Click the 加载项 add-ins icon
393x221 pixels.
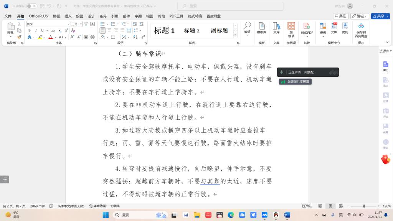click(291, 30)
